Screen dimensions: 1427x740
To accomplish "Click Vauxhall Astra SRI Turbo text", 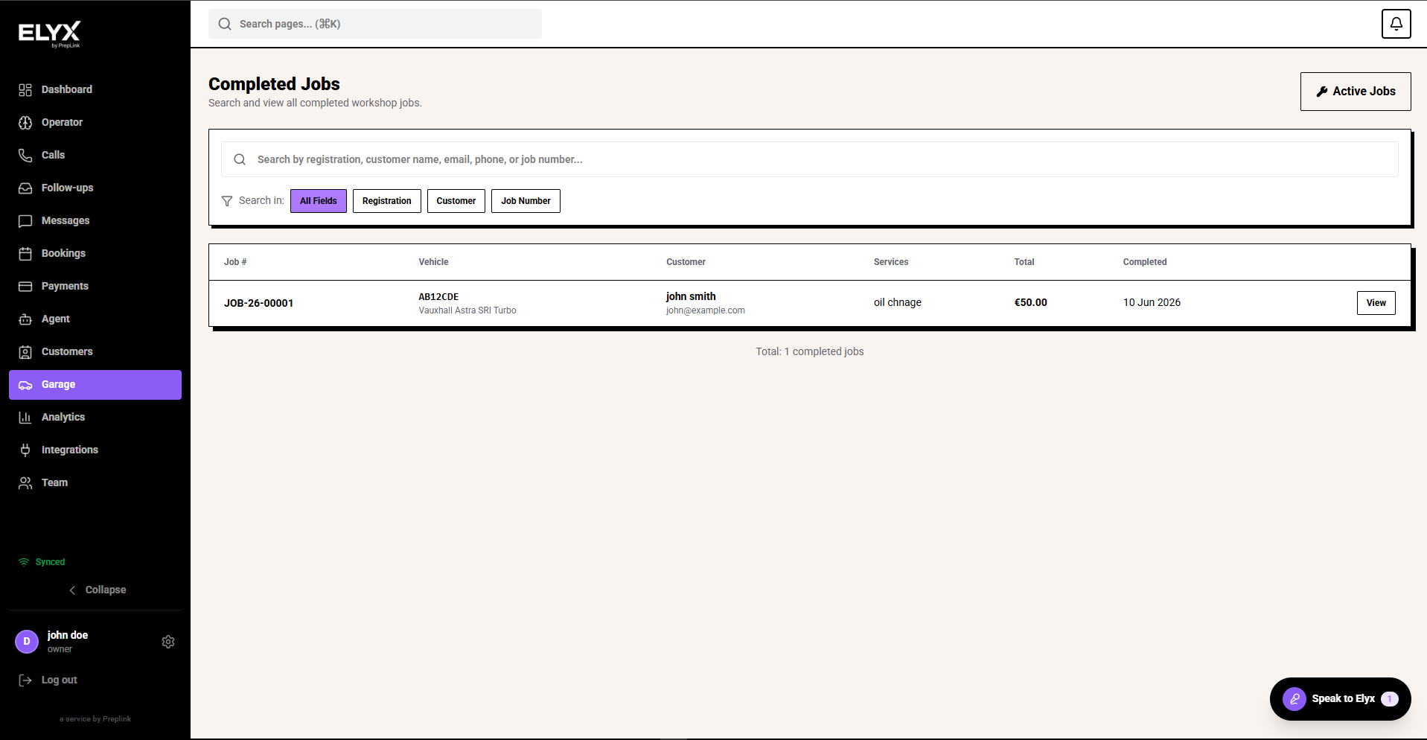I will (467, 310).
